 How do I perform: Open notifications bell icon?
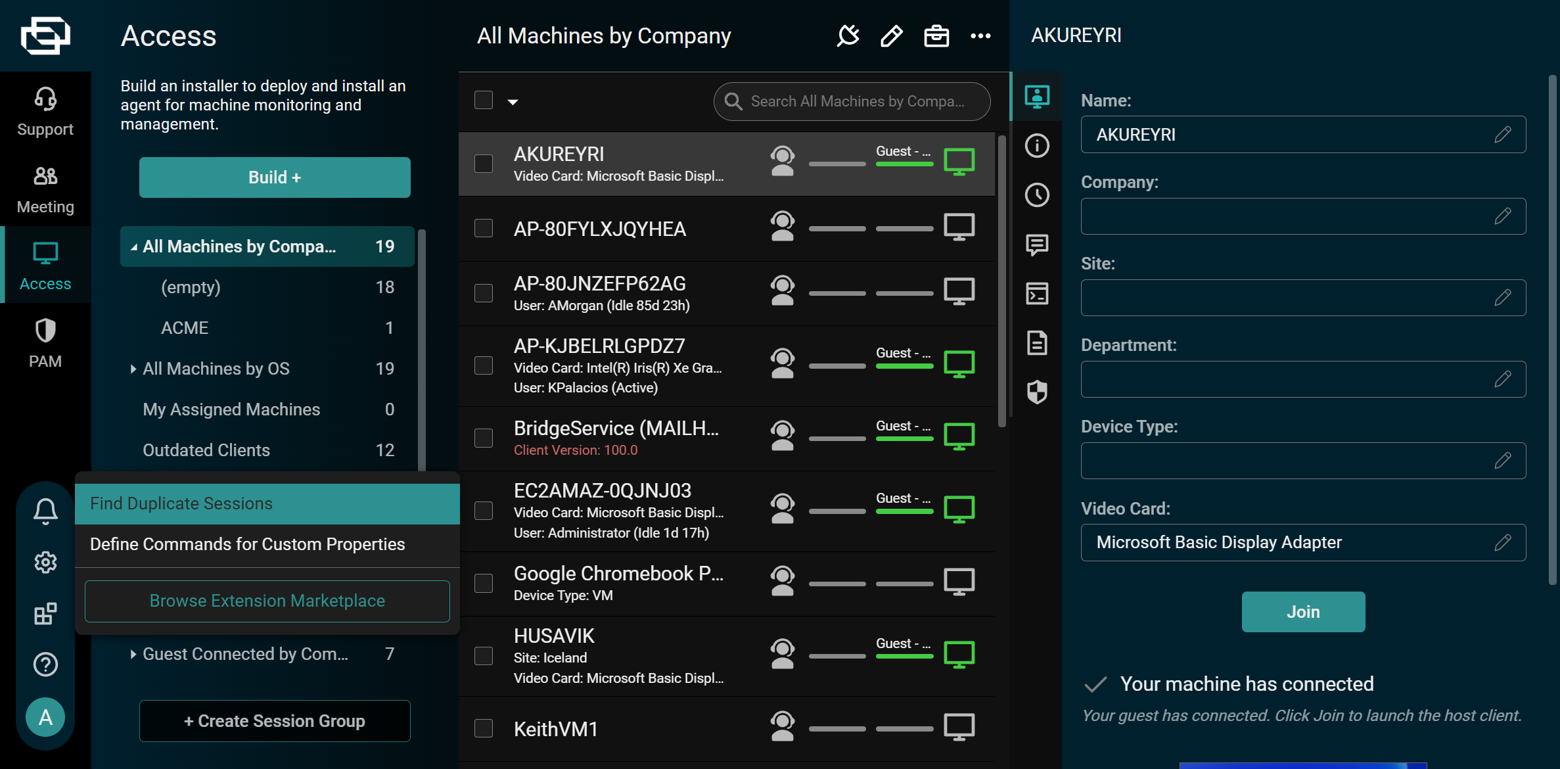(45, 511)
